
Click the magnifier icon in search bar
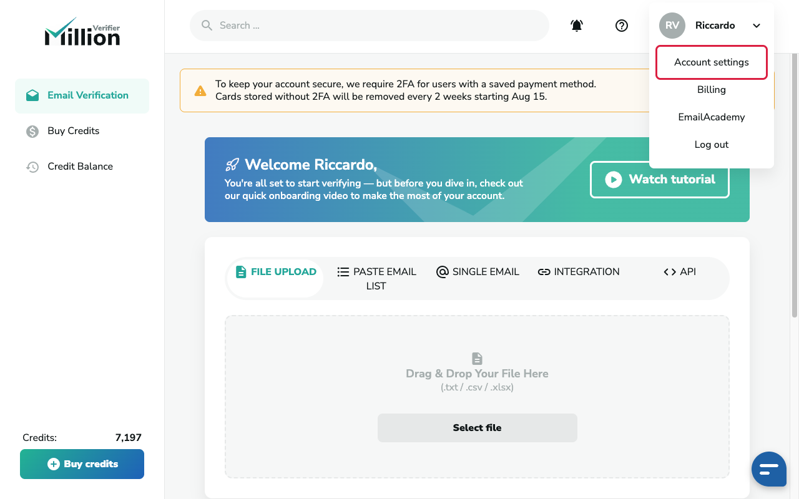click(x=207, y=26)
